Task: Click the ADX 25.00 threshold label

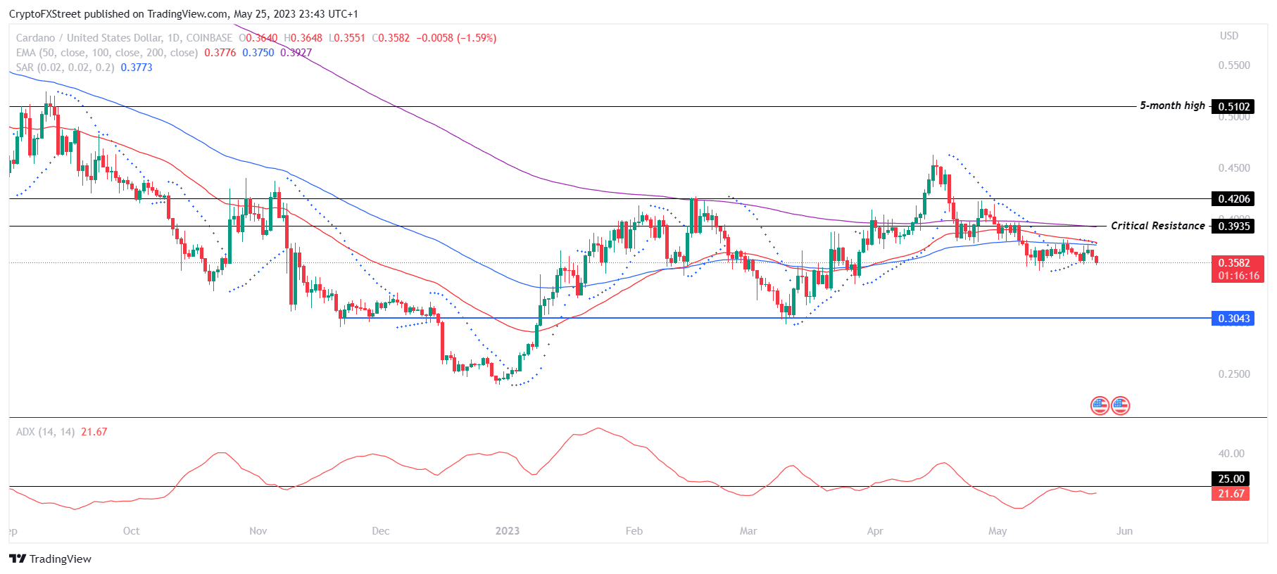Action: click(x=1231, y=479)
